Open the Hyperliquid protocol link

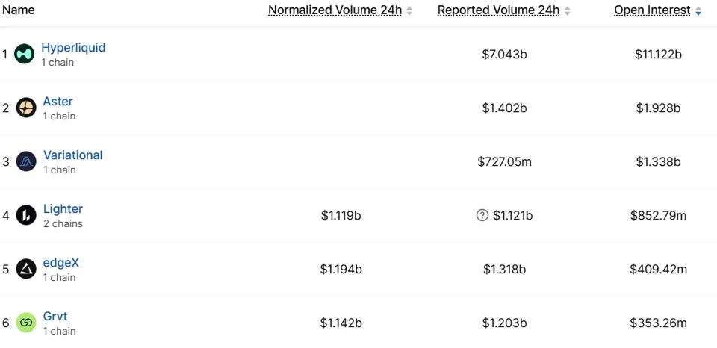[x=73, y=48]
